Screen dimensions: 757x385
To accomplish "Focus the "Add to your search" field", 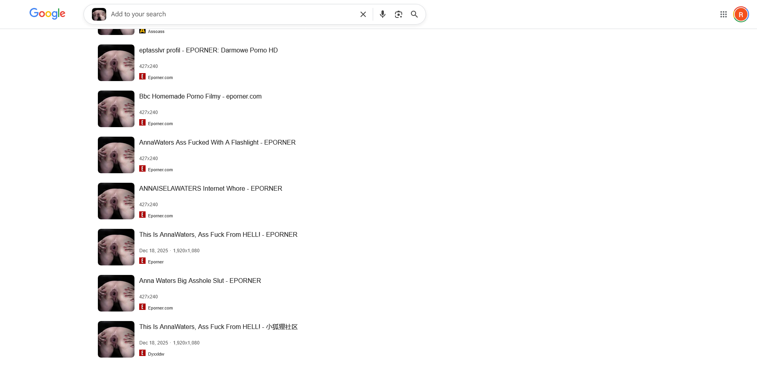I will [x=231, y=14].
